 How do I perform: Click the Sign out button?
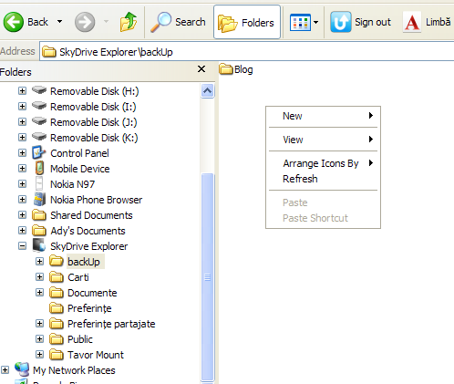click(x=361, y=22)
